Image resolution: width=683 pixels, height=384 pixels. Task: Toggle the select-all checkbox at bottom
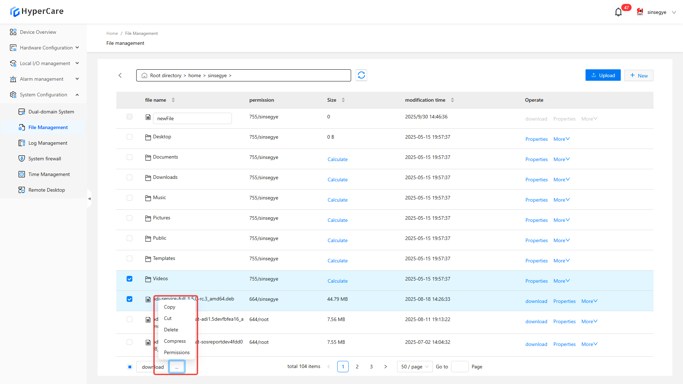[130, 367]
